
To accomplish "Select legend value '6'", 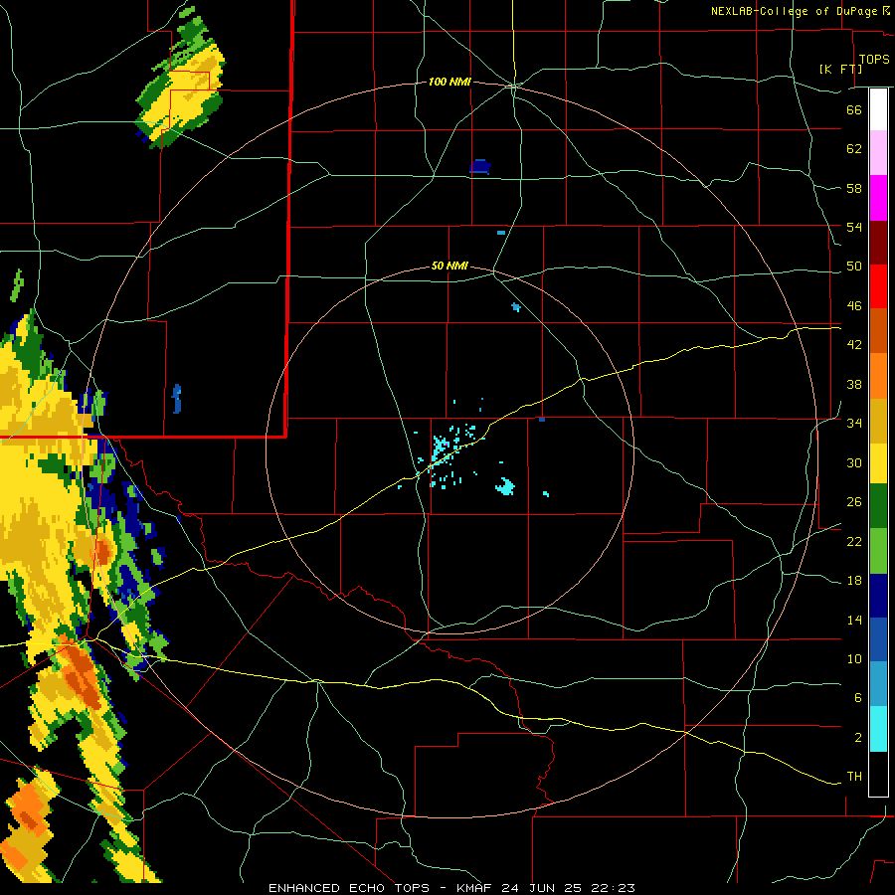I will pos(858,698).
